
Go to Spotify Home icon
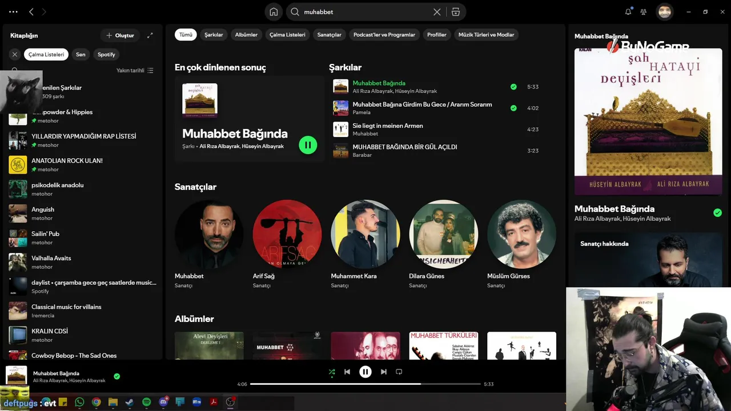pos(274,11)
